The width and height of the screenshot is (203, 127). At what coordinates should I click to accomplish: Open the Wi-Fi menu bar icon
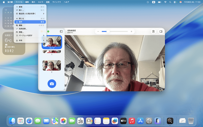tap(165, 2)
